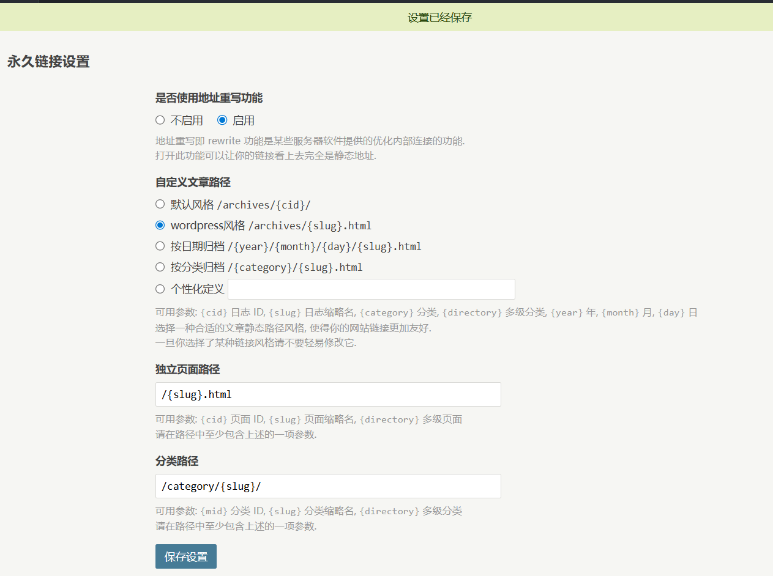
Task: Click the 是否使用地址重写功能 section label
Action: point(209,98)
